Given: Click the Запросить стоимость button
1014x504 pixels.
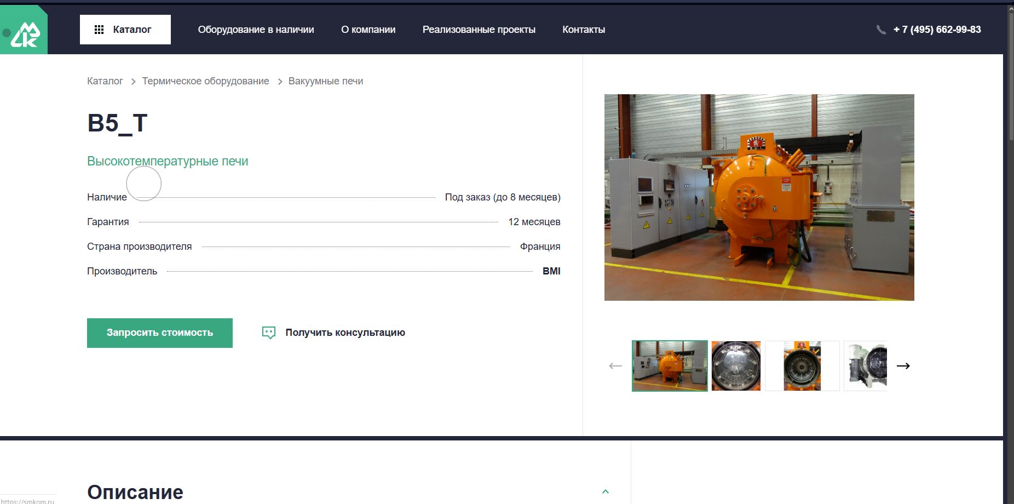Looking at the screenshot, I should click(x=160, y=333).
